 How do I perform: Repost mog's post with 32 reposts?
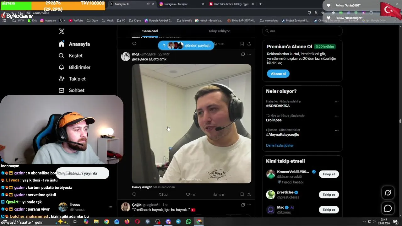pos(163,195)
